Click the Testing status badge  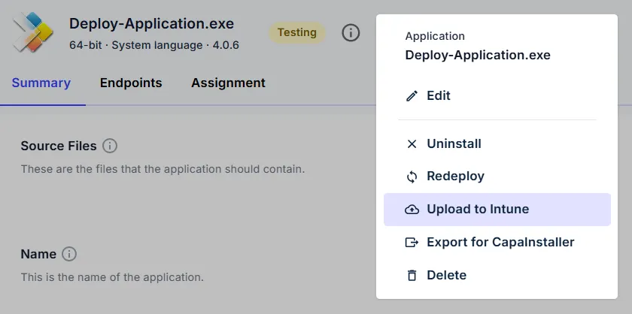click(x=297, y=32)
